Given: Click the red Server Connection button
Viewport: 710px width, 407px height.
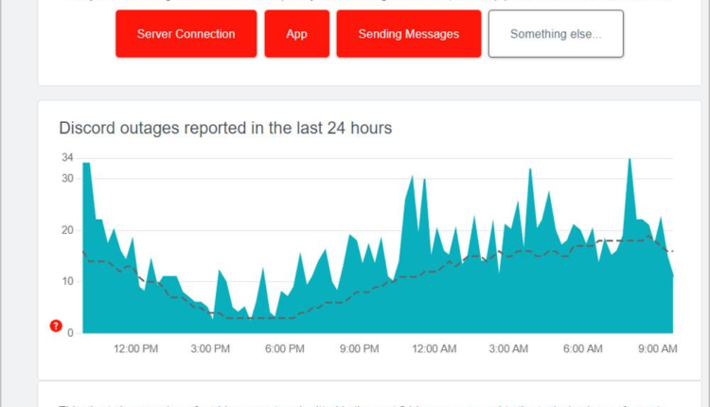Looking at the screenshot, I should pyautogui.click(x=186, y=34).
